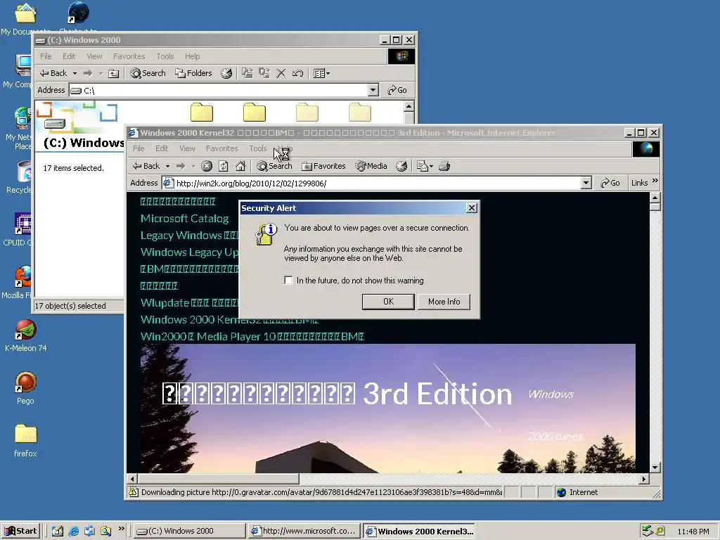
Task: Open Favorites menu in Internet Explorer
Action: tap(222, 148)
